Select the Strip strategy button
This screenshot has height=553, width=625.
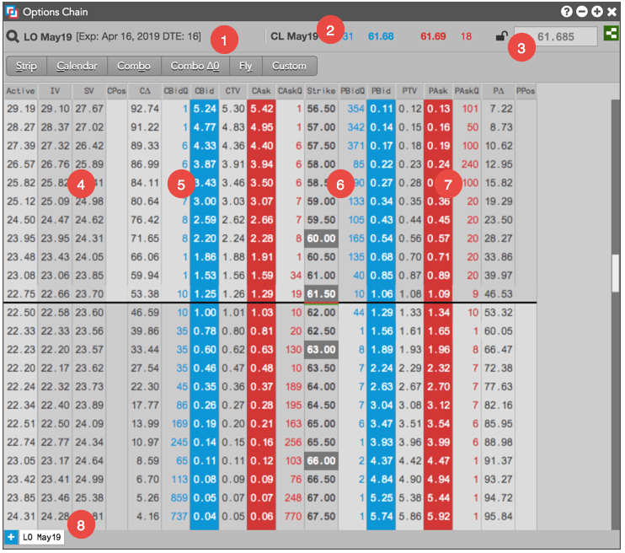tap(27, 66)
